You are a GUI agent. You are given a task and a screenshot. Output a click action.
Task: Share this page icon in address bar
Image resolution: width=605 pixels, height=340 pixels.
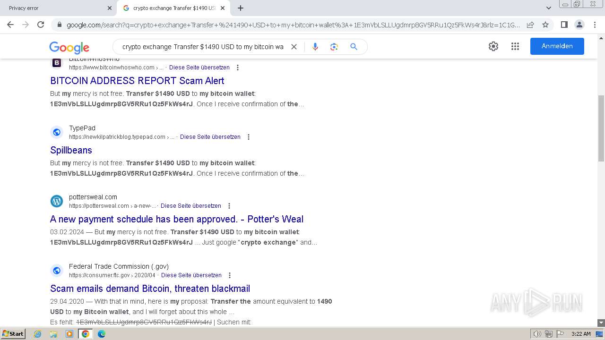coord(530,25)
